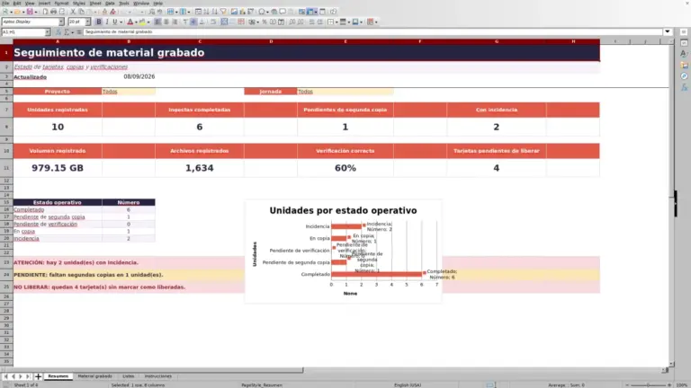Click the Incidencia link in status table
Image resolution: width=691 pixels, height=388 pixels.
pos(26,238)
